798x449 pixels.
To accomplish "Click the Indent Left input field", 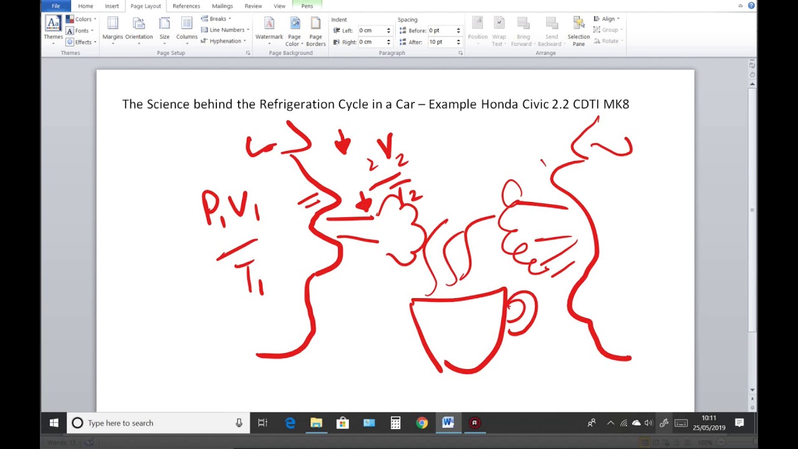I will point(372,31).
